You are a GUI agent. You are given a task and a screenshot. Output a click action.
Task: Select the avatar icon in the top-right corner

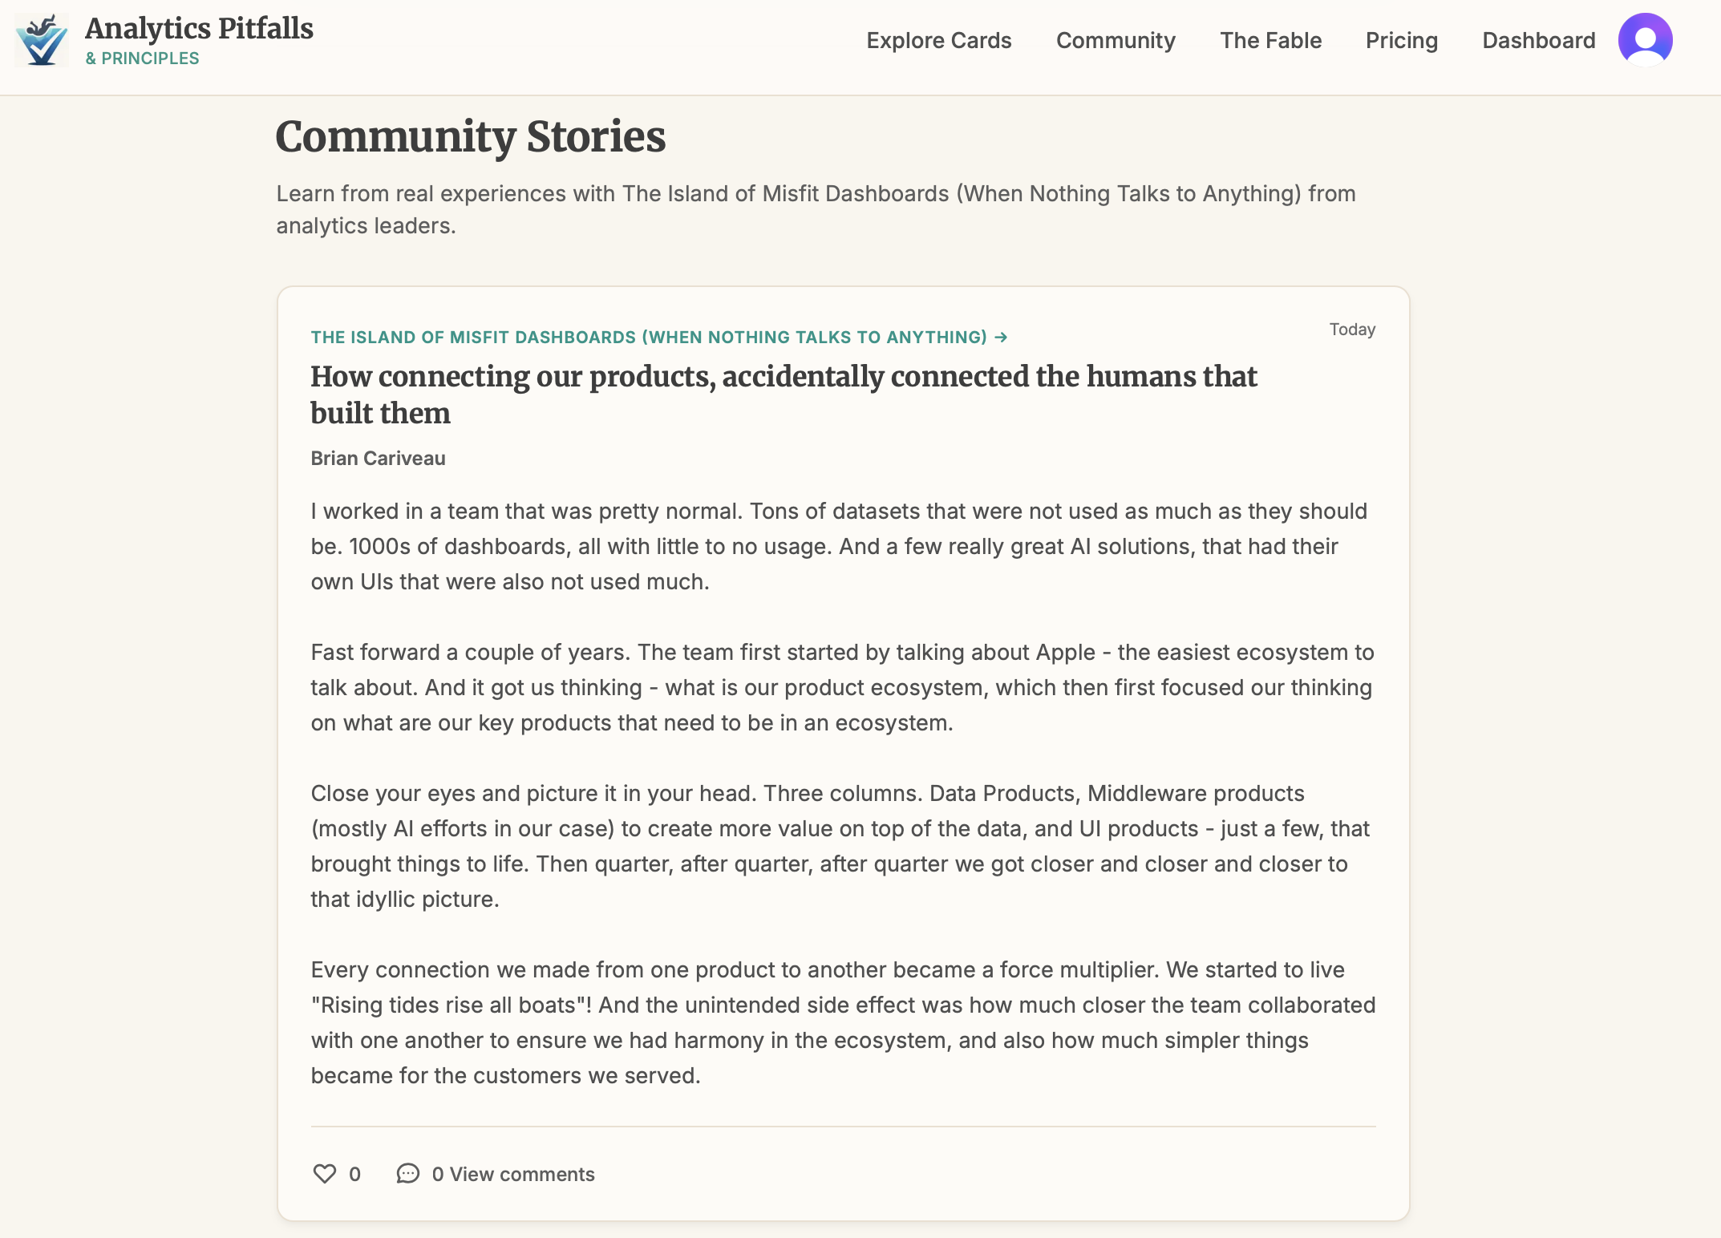1646,38
